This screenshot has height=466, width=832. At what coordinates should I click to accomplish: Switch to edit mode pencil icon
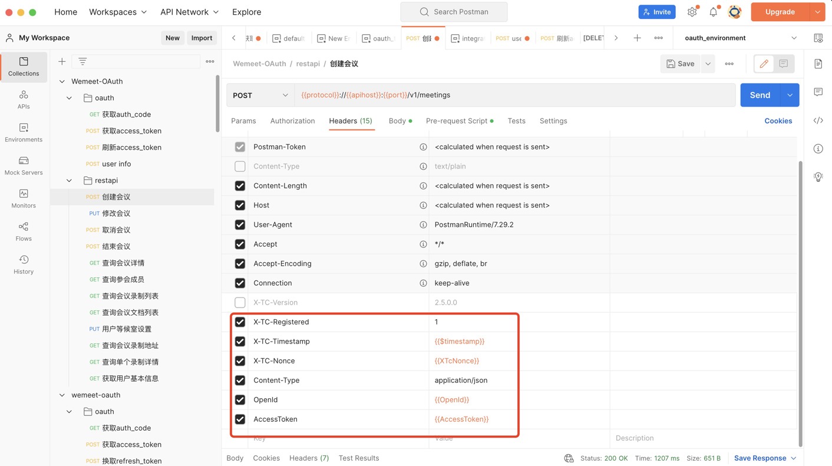coord(764,64)
